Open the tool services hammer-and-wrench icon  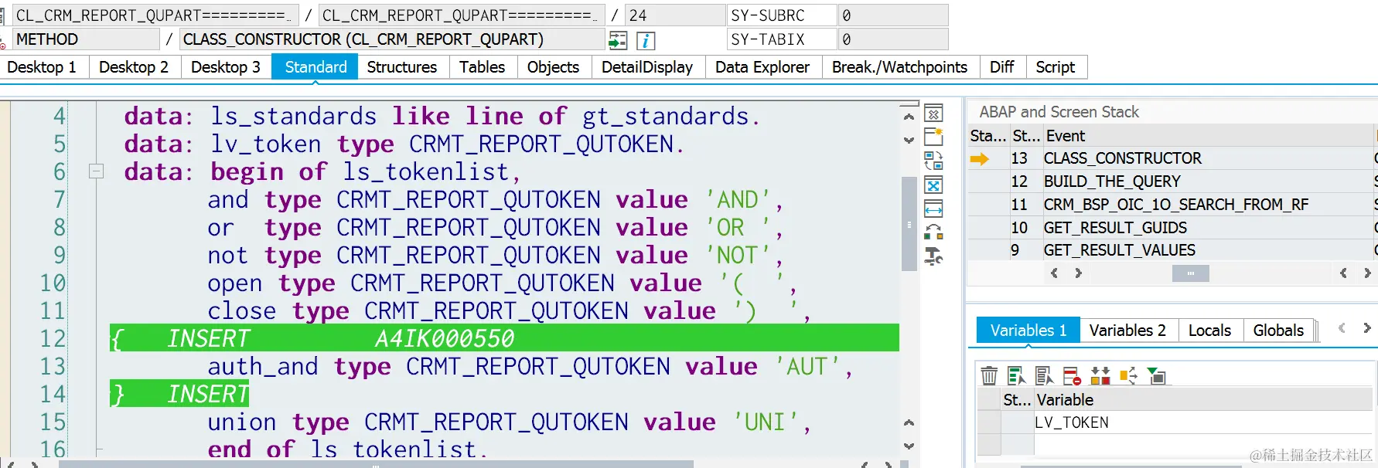933,256
